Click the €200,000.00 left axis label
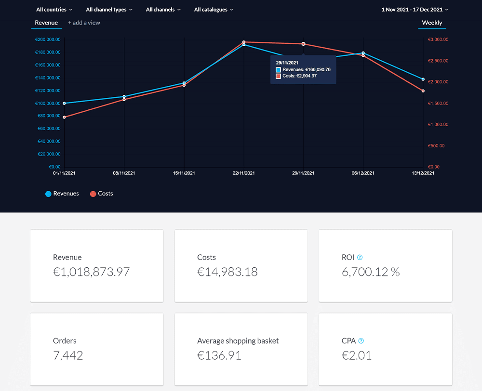The height and width of the screenshot is (391, 482). (x=48, y=39)
